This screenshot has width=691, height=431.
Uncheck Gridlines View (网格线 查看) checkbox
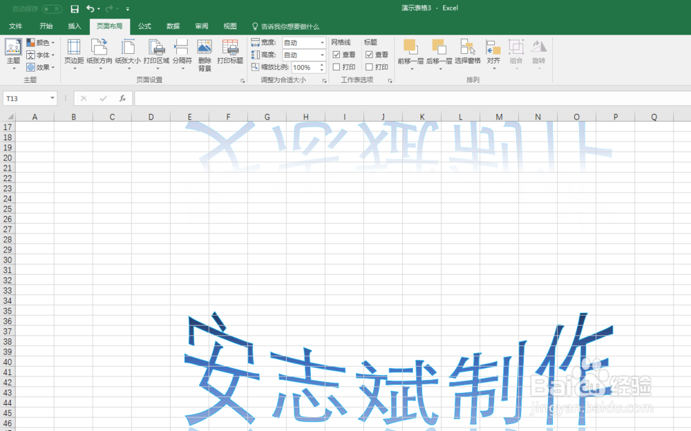337,55
